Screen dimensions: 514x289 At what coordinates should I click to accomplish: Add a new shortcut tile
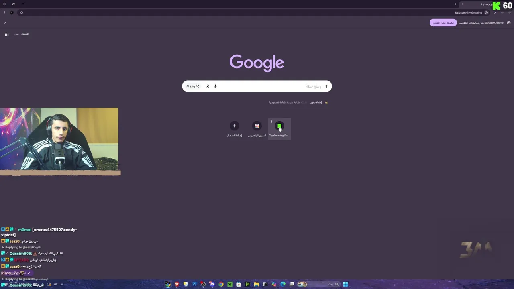pos(235,128)
